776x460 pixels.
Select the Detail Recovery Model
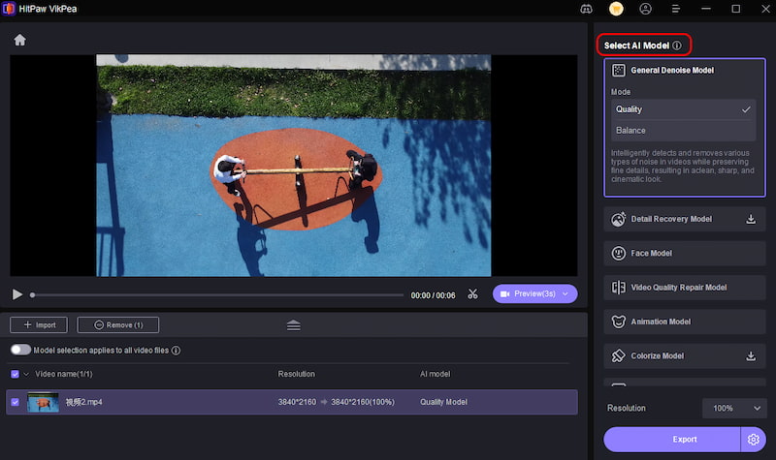pyautogui.click(x=685, y=219)
